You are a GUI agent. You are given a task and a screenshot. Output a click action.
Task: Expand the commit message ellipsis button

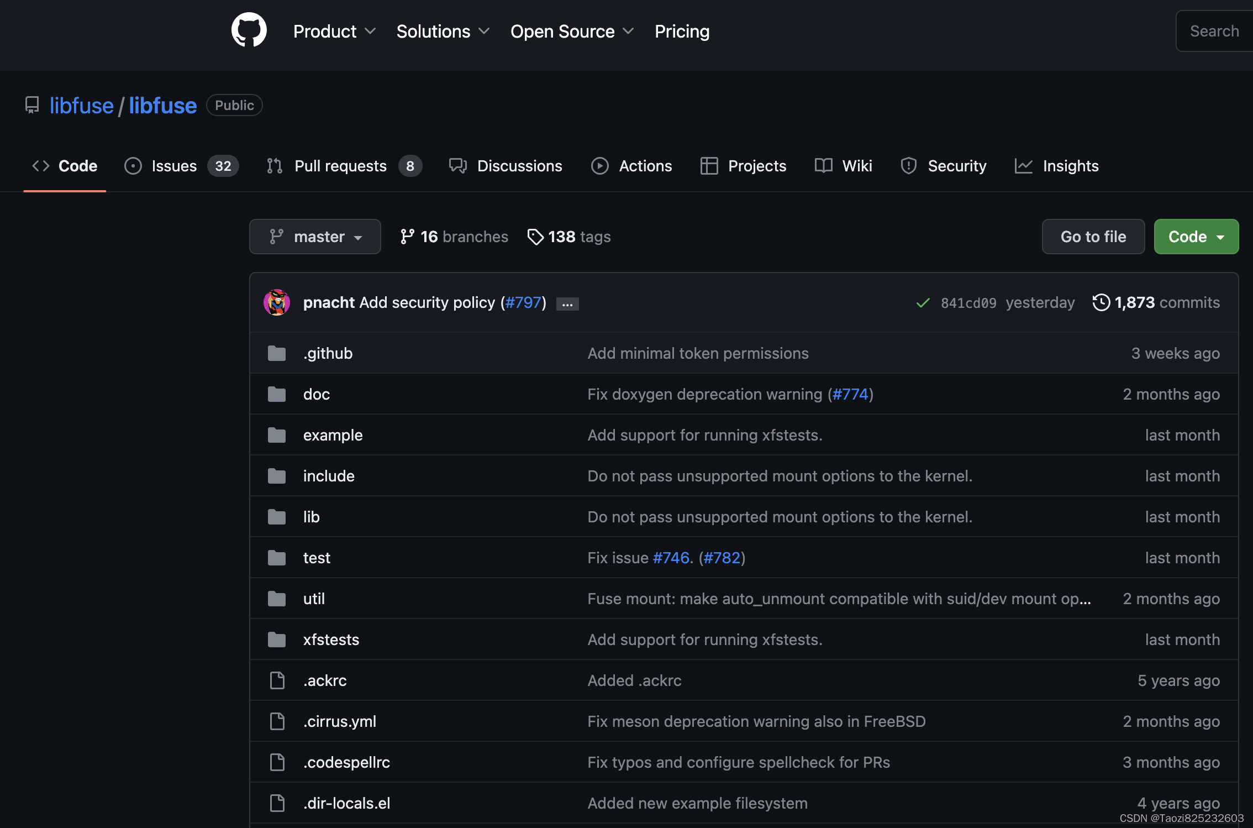[x=567, y=304]
